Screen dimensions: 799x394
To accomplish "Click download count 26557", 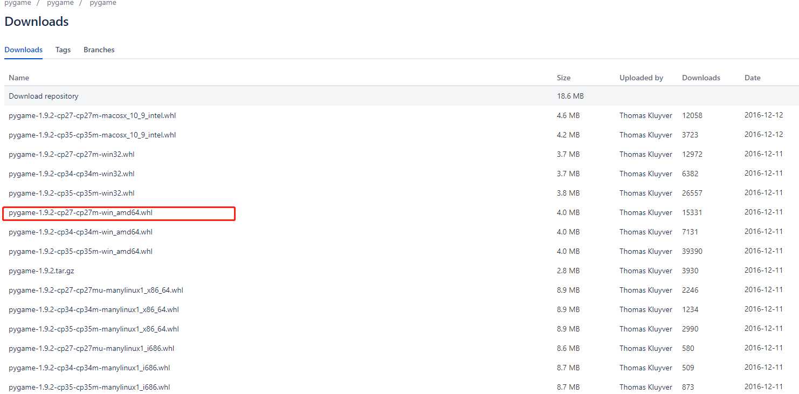I will coord(692,193).
